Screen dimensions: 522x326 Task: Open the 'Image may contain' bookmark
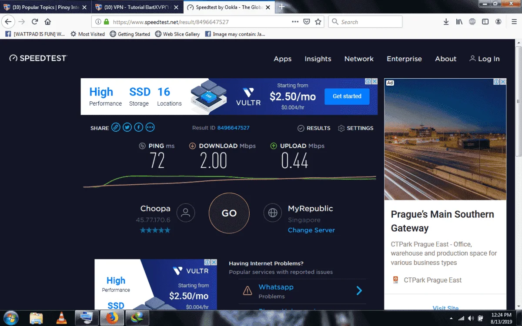(x=235, y=34)
